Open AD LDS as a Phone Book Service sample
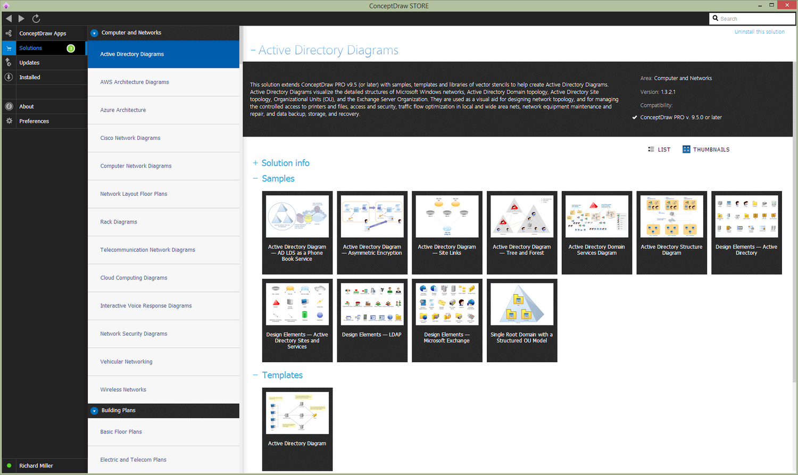This screenshot has width=798, height=475. (297, 232)
